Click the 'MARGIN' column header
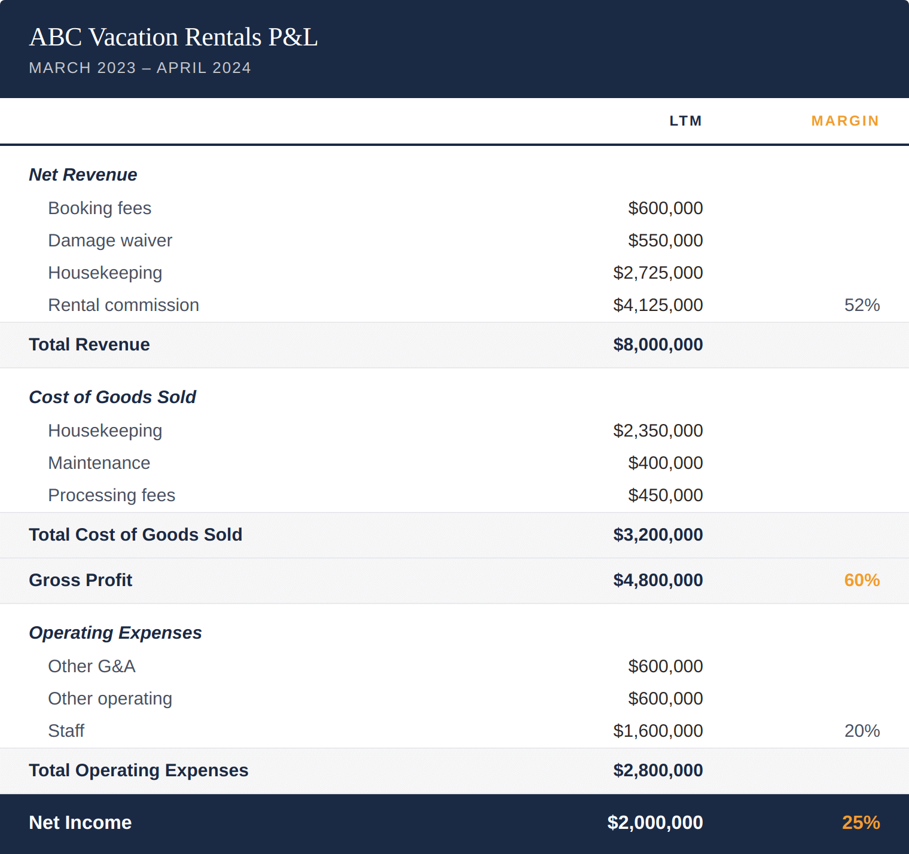 point(845,121)
